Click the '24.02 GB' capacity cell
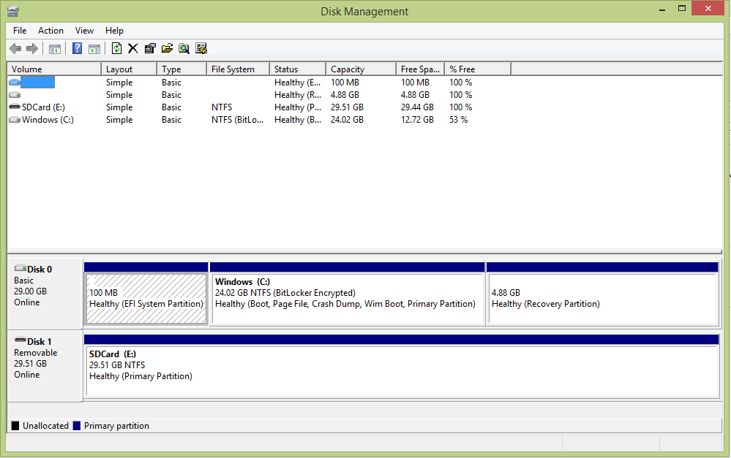 (x=347, y=120)
